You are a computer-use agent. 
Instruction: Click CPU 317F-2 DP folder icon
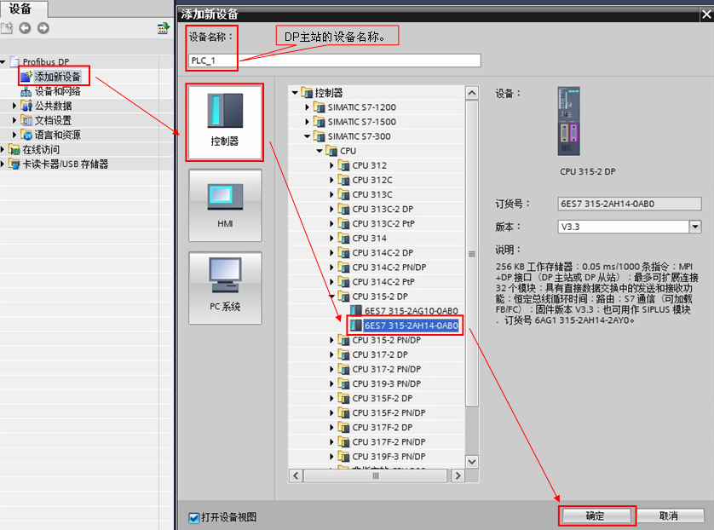(x=344, y=428)
